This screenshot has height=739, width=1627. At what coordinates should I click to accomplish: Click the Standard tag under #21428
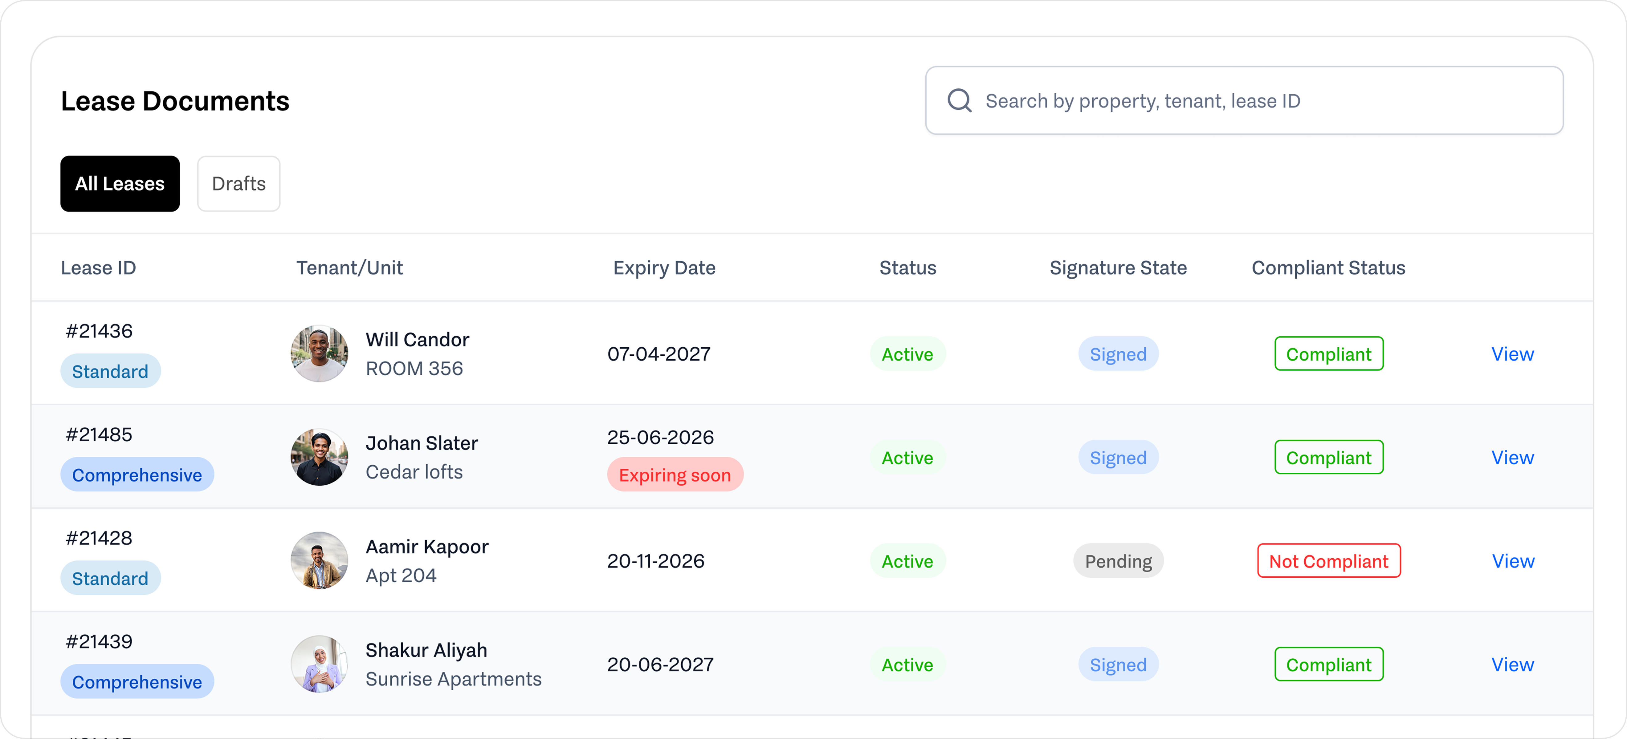point(111,578)
